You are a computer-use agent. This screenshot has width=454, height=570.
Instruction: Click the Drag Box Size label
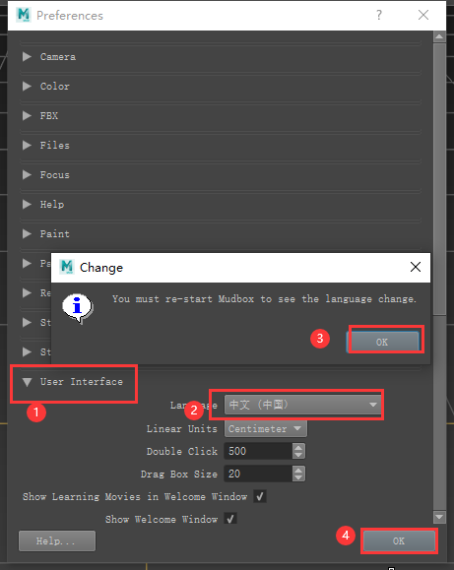coord(179,475)
